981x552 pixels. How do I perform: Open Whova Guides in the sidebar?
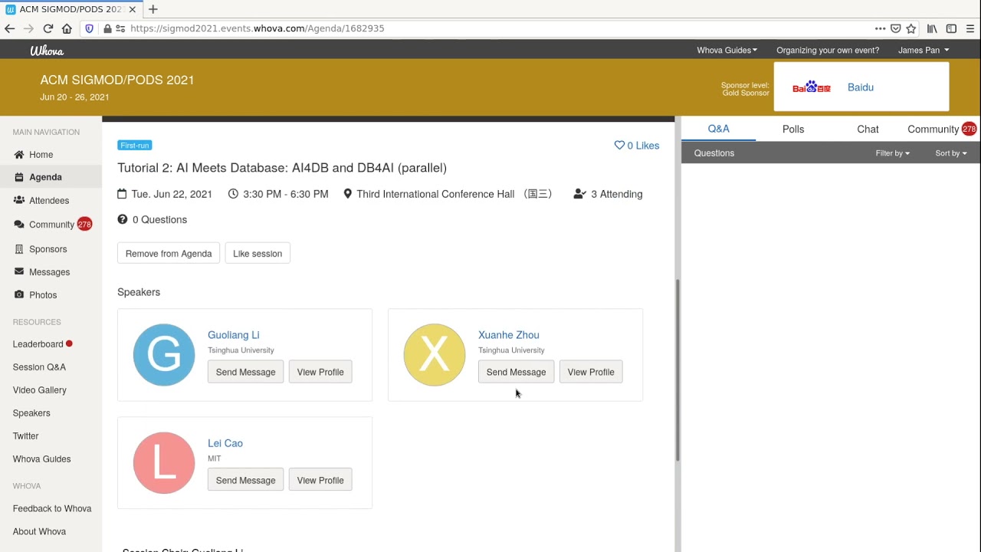point(41,459)
